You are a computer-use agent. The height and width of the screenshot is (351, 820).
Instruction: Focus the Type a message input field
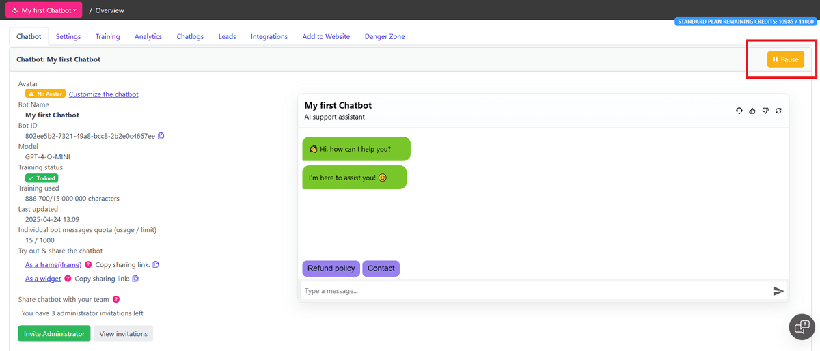tap(533, 291)
